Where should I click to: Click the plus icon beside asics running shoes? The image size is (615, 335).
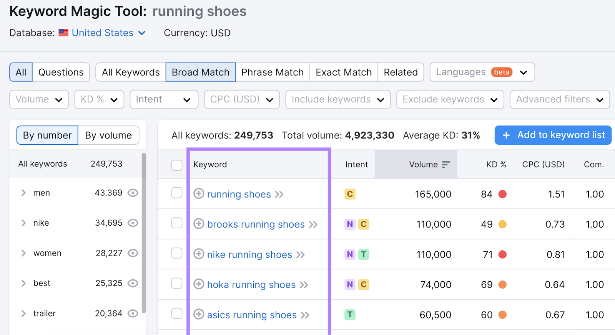click(199, 314)
